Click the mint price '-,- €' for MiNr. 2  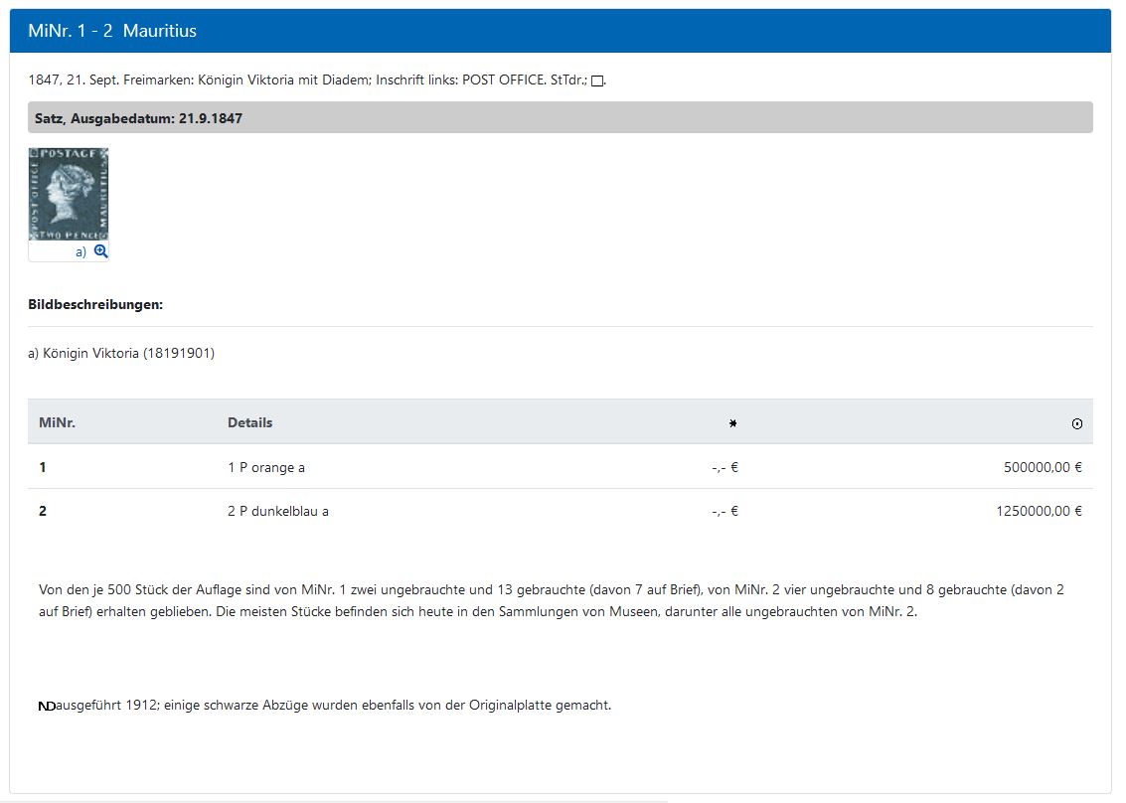724,512
